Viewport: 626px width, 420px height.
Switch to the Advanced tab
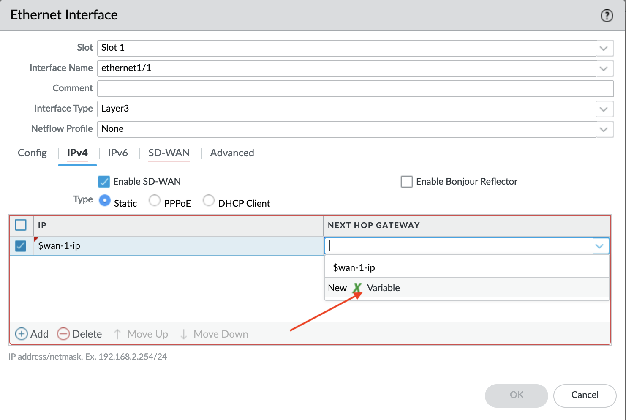tap(232, 153)
